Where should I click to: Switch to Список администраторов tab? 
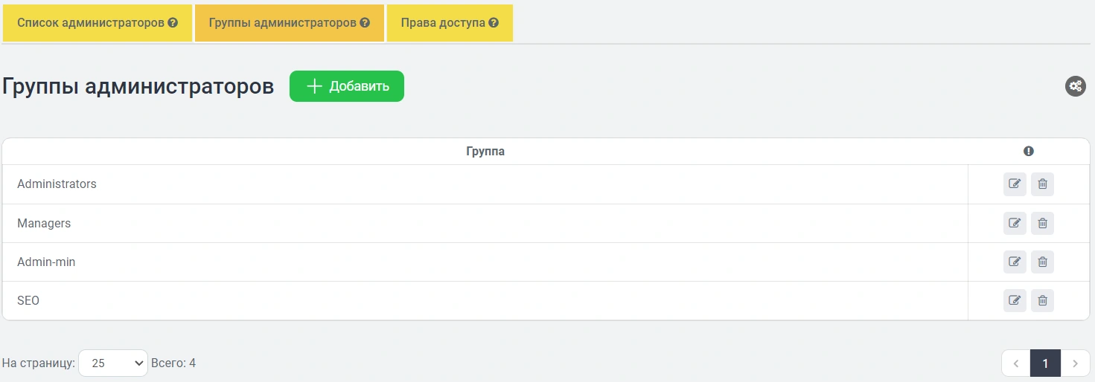(x=91, y=23)
